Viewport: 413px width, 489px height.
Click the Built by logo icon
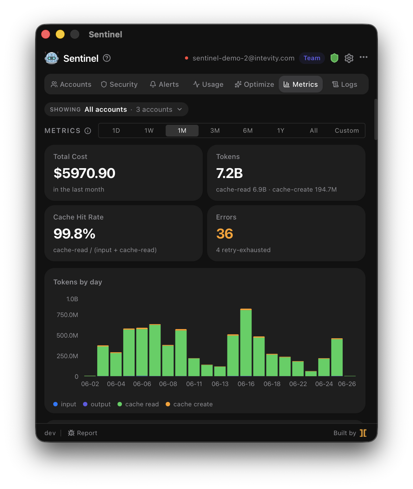(363, 433)
